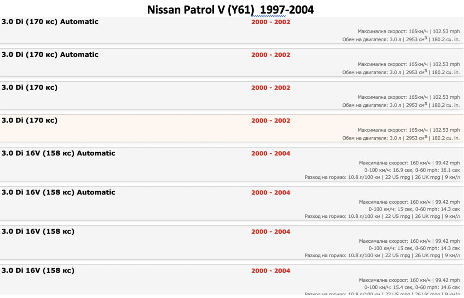
Task: Open the highlighted 3.0 Di (170 кс) entry
Action: [29, 120]
